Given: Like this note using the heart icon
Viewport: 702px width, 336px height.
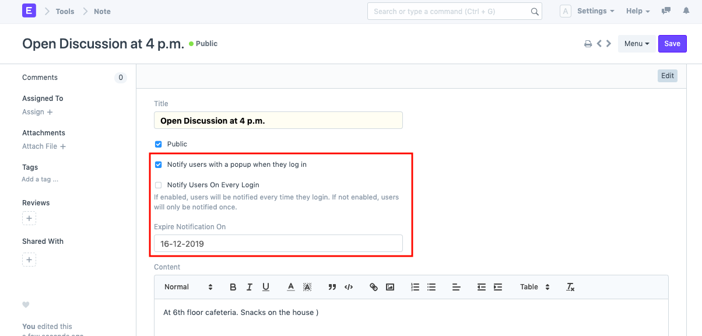Looking at the screenshot, I should 26,304.
